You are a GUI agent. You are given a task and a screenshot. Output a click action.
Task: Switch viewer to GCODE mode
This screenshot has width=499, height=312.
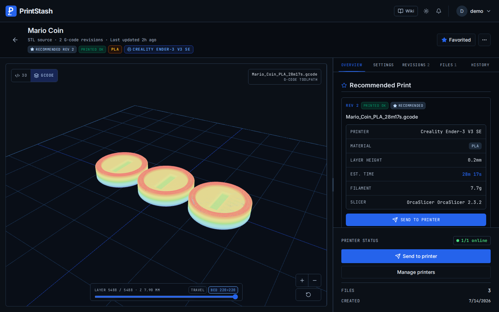pyautogui.click(x=44, y=76)
